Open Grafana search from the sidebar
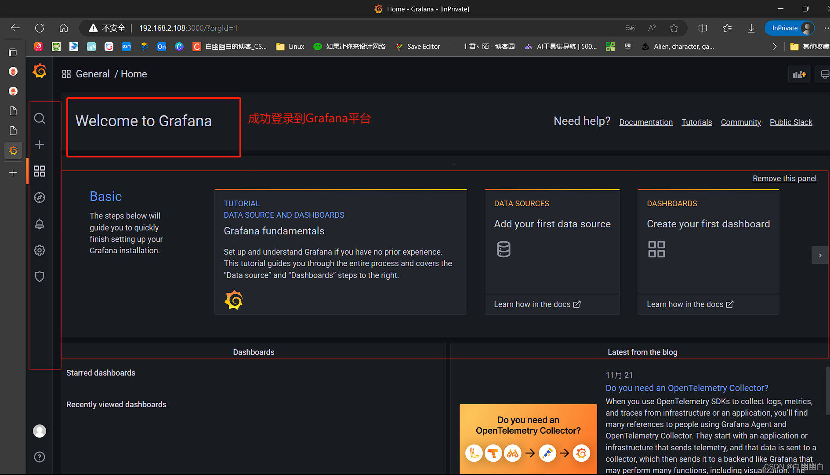The width and height of the screenshot is (830, 475). (40, 118)
